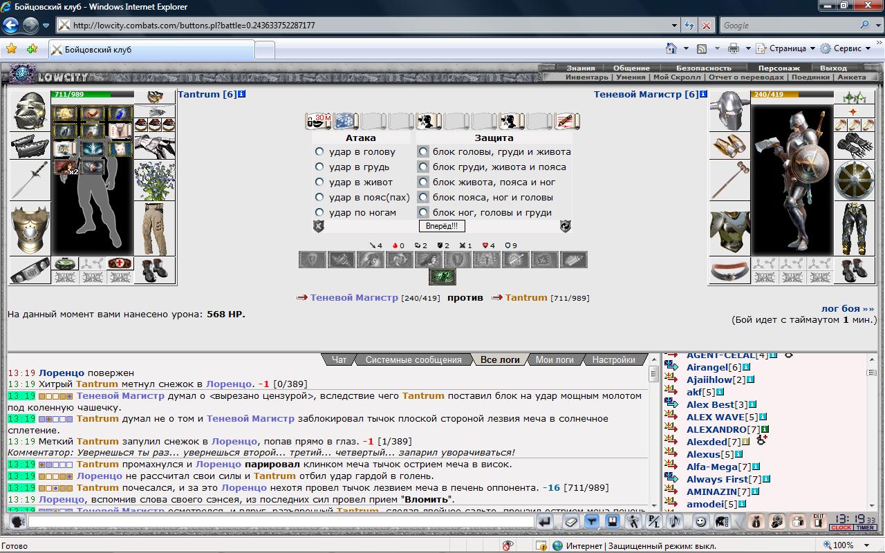Click the LOWCITY logo emblem
Screen dimensions: 885x553
[22, 73]
